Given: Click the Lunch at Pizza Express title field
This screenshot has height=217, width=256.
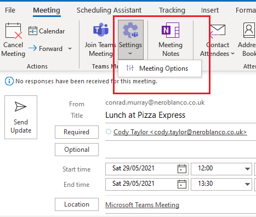Looking at the screenshot, I should (x=180, y=115).
